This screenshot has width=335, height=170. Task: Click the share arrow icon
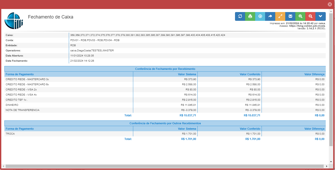(x=270, y=16)
